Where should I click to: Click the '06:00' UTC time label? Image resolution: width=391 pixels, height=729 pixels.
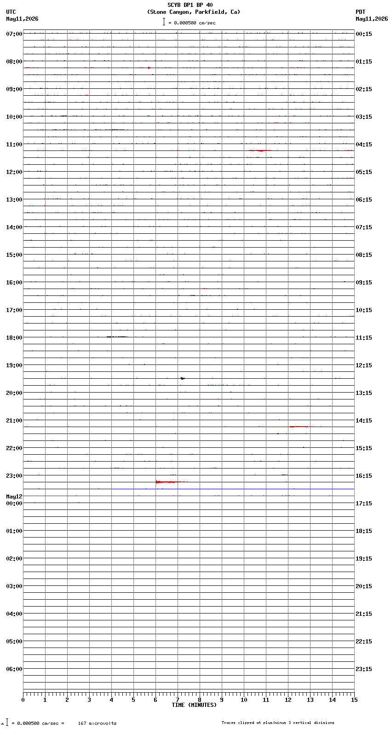14,669
